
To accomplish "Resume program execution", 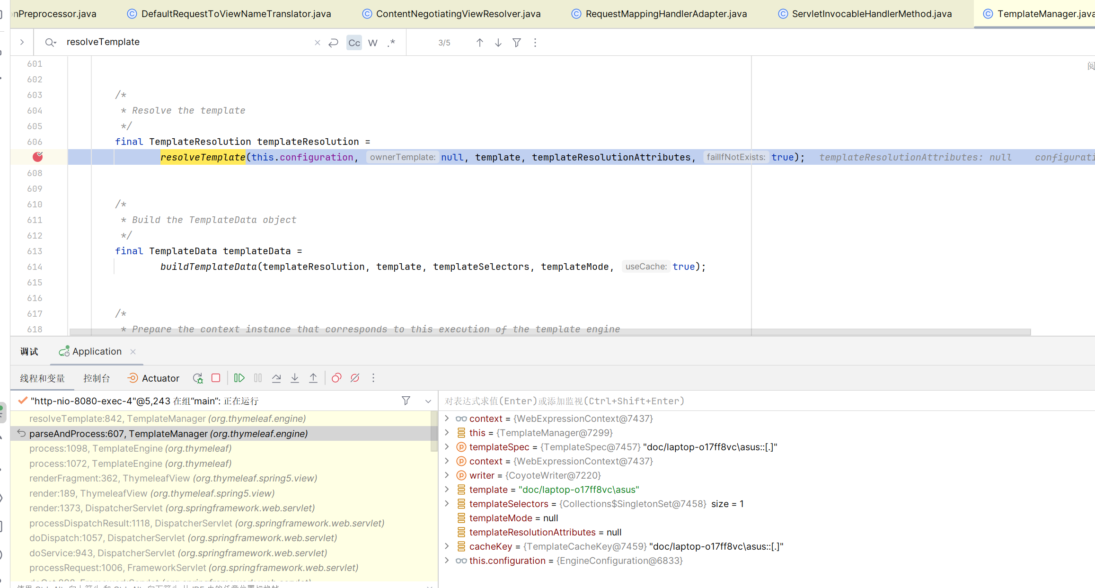I will click(x=239, y=378).
